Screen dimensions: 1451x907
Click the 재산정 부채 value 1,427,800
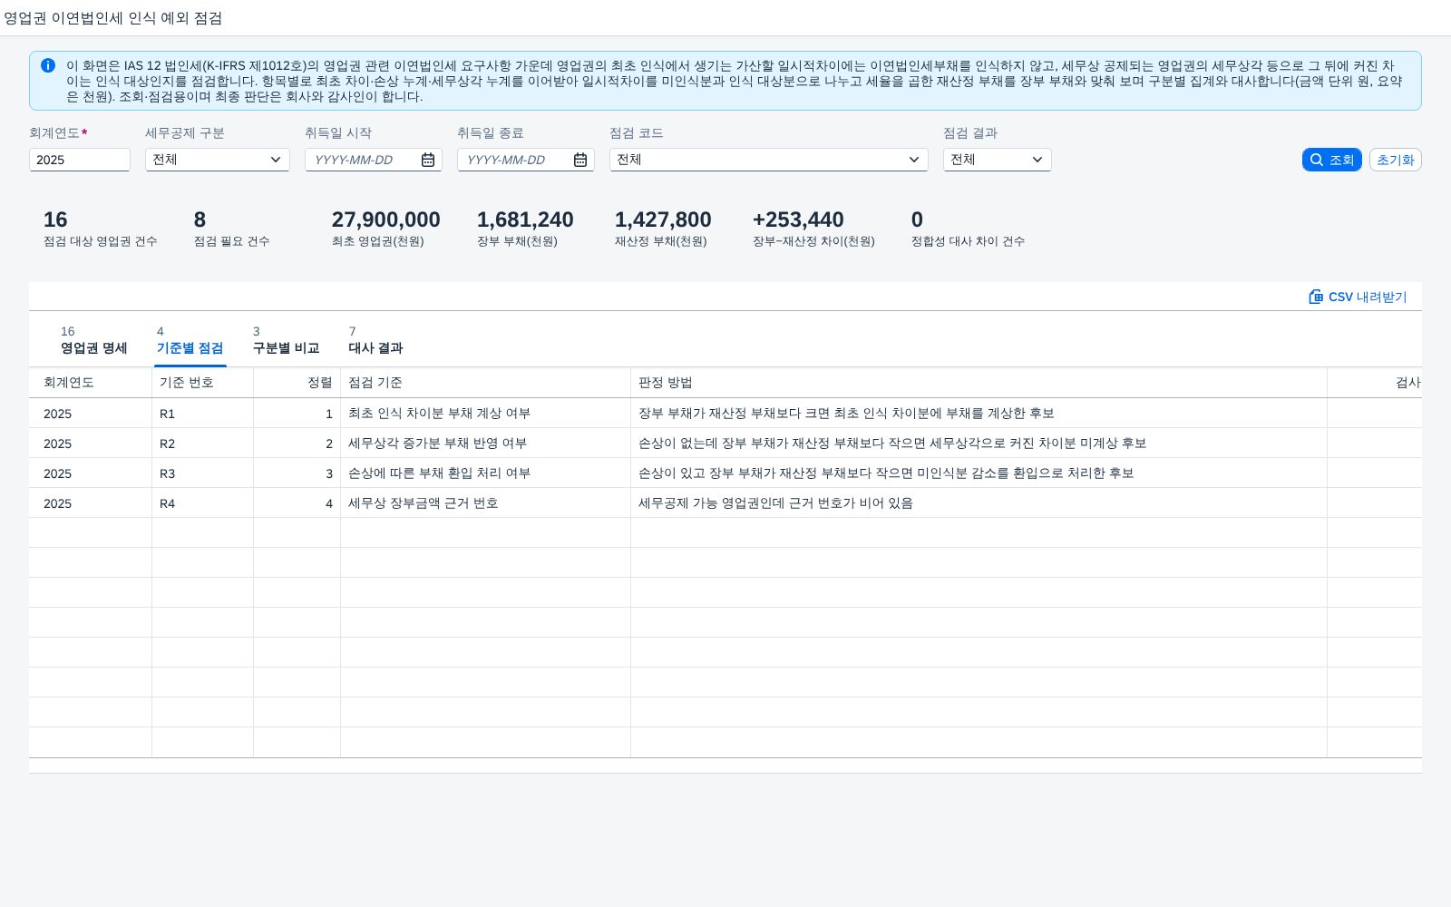[x=663, y=219]
